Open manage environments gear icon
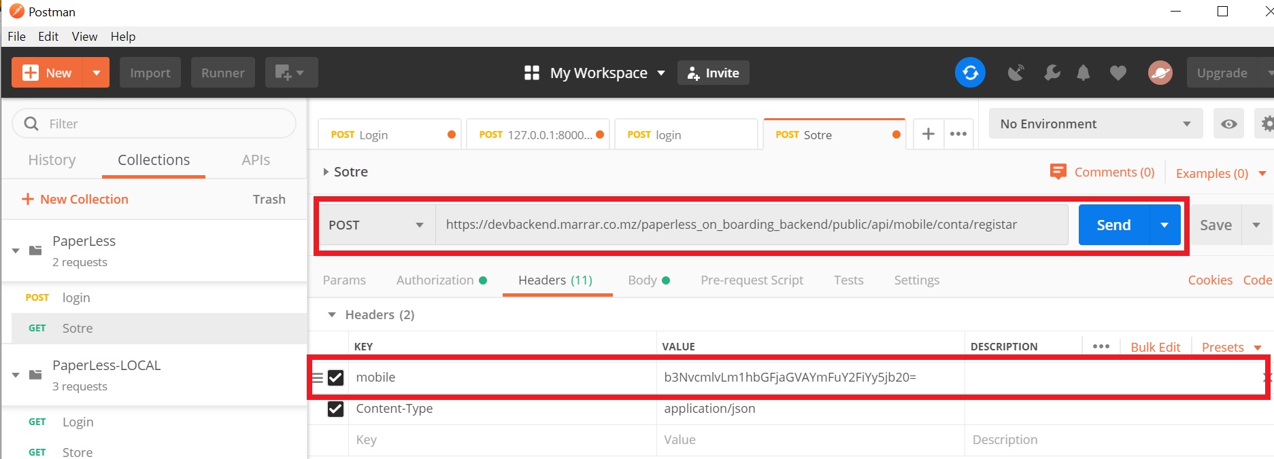 pyautogui.click(x=1267, y=124)
